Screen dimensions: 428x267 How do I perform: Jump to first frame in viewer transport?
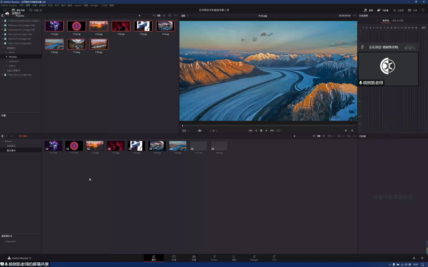(250, 131)
